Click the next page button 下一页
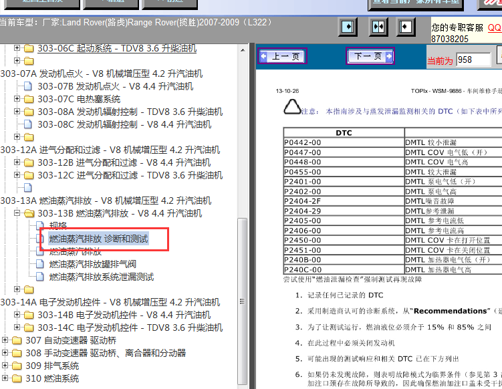The height and width of the screenshot is (389, 502). coord(370,56)
